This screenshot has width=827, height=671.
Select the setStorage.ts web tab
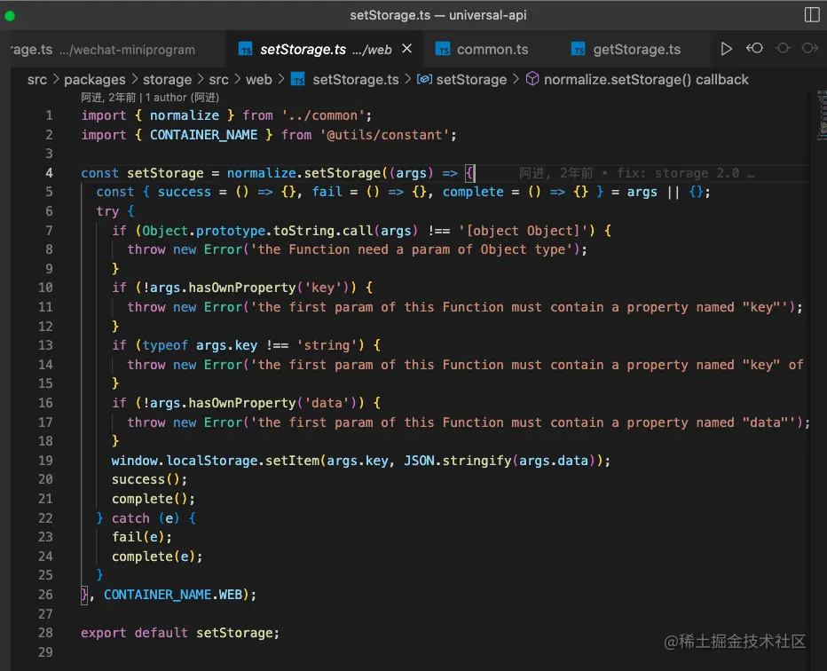click(x=324, y=49)
